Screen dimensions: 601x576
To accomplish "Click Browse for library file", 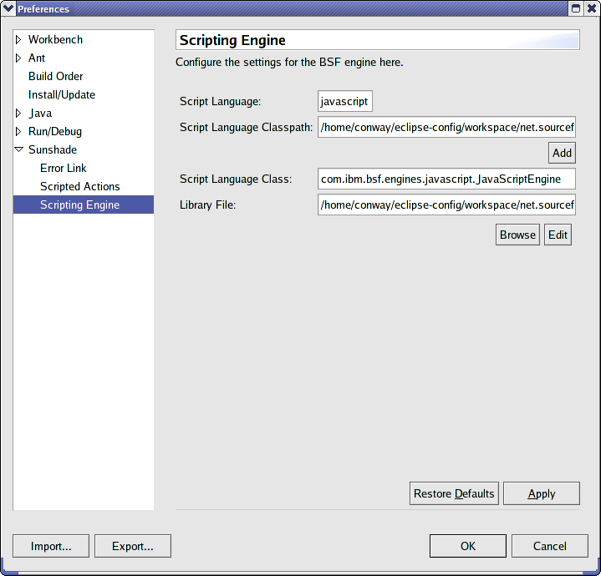I will click(x=517, y=235).
